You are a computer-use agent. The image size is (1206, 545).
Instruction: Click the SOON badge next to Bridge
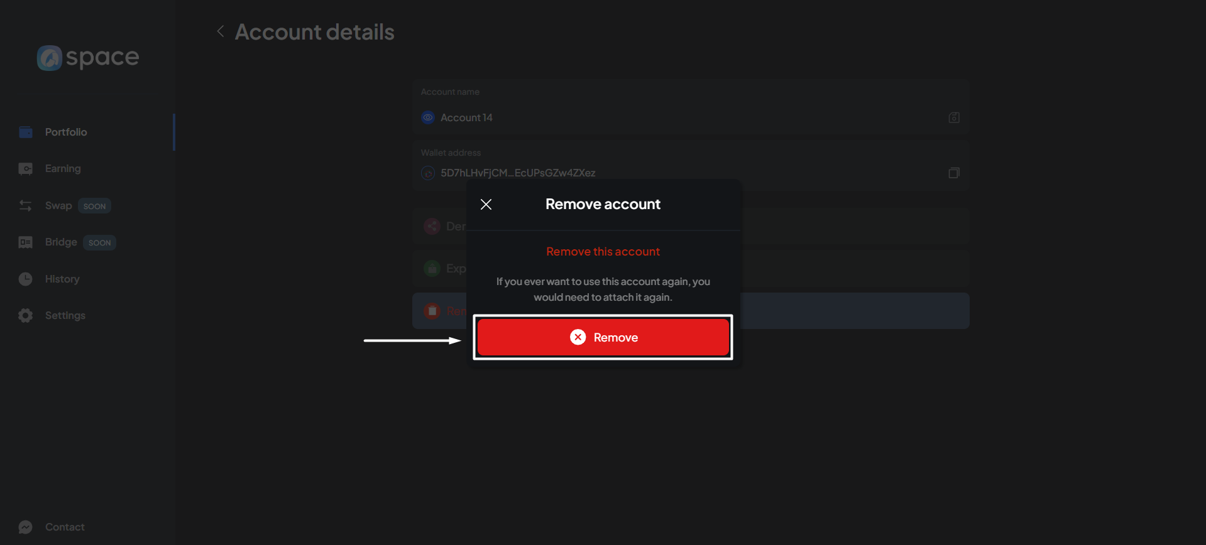[99, 242]
